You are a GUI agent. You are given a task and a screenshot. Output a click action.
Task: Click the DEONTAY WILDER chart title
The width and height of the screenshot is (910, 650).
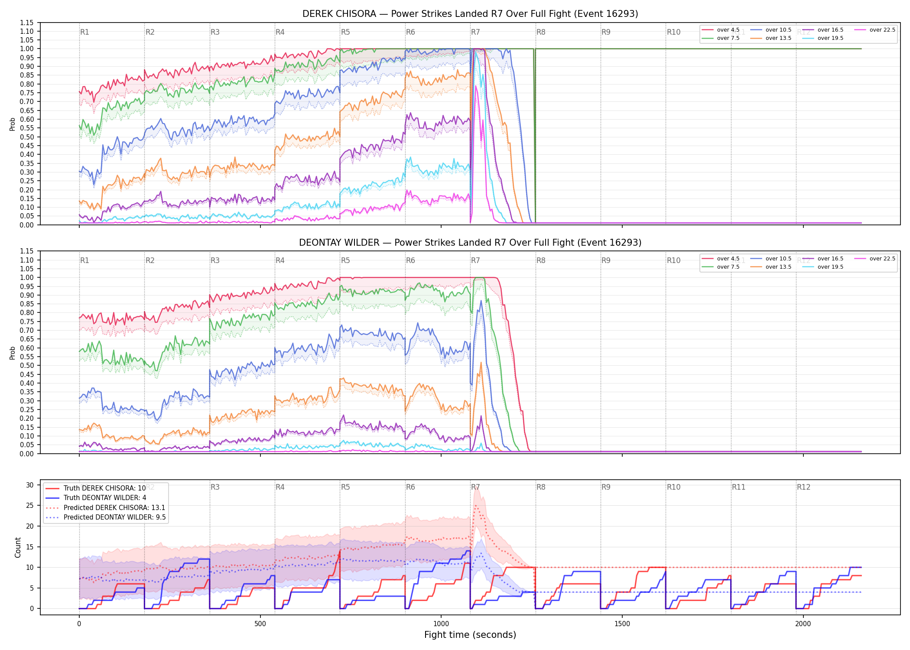coord(470,243)
